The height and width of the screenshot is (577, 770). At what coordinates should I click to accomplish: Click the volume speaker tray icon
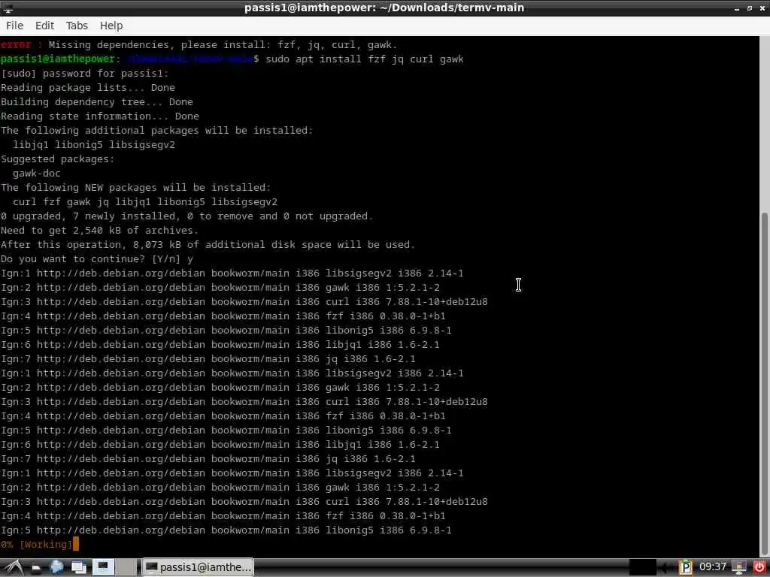pos(668,568)
